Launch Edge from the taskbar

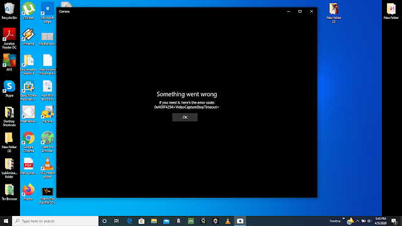pos(129,221)
